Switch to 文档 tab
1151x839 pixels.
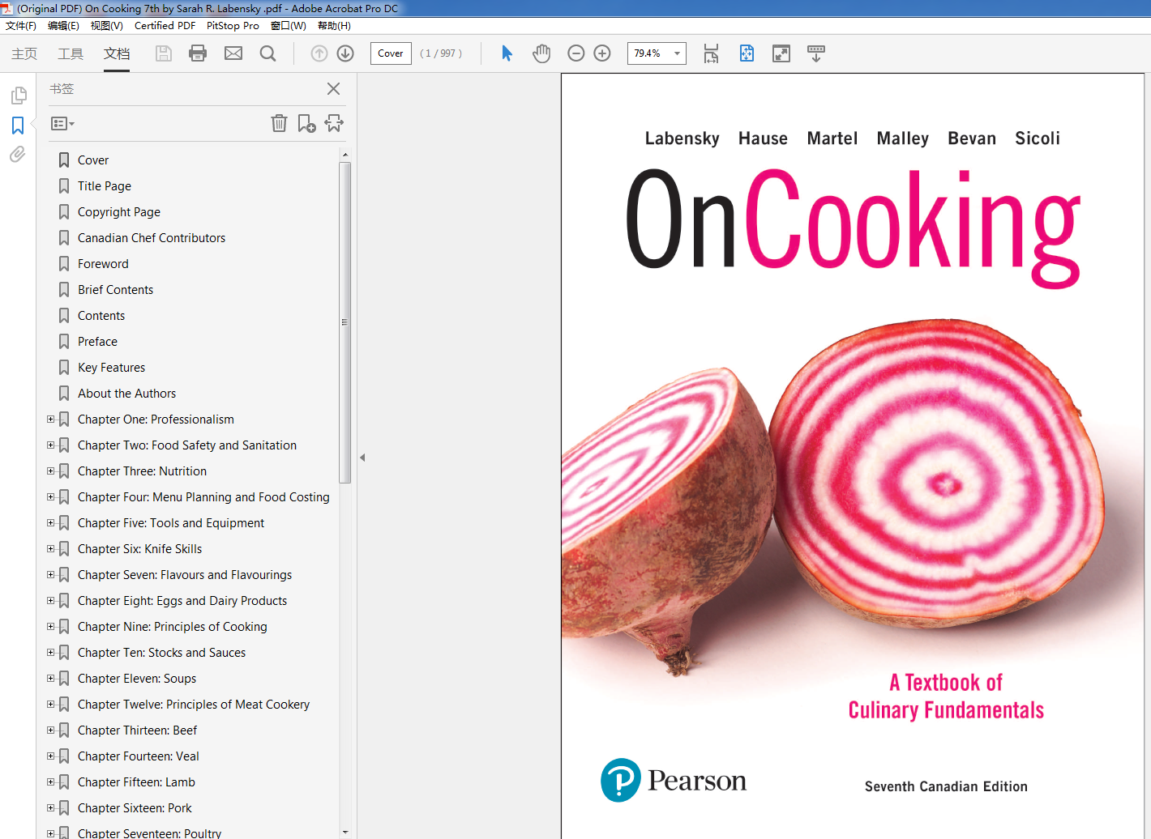coord(117,53)
